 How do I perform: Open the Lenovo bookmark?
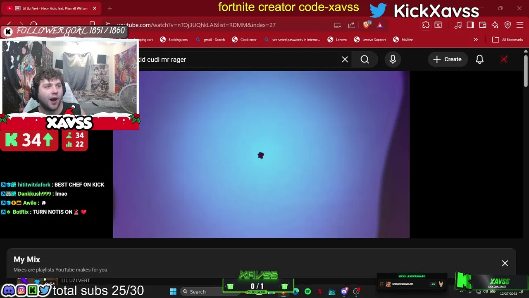337,40
